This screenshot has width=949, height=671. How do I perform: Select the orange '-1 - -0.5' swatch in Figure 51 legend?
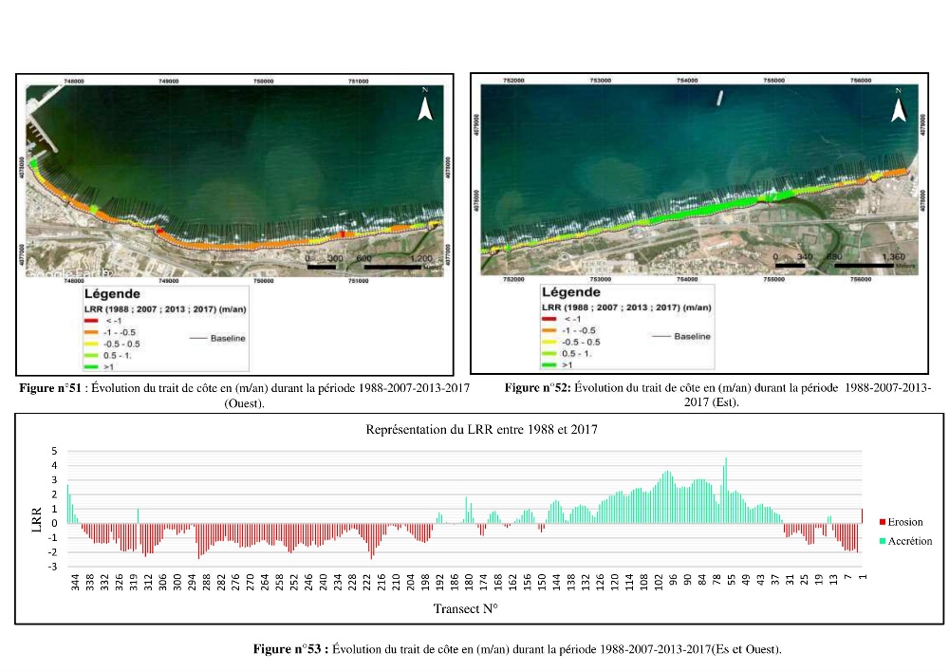[x=91, y=332]
